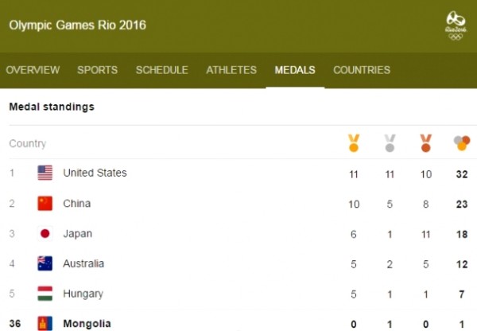Click the Olympic Games Rio 2016 title
The height and width of the screenshot is (331, 477).
tap(77, 25)
